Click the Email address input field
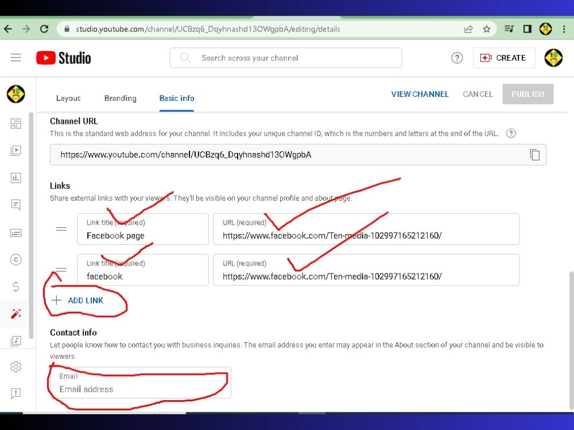The height and width of the screenshot is (430, 574). 141,382
